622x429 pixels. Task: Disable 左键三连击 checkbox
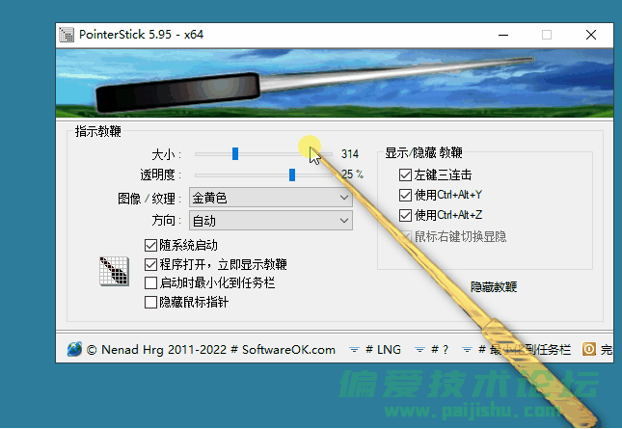tap(405, 175)
